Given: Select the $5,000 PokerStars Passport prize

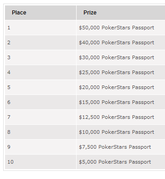Looking at the screenshot, I should [115, 162].
